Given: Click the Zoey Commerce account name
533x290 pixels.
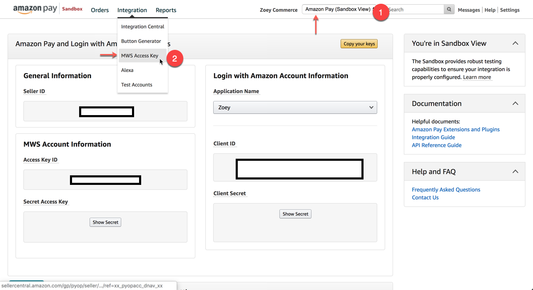Looking at the screenshot, I should tap(279, 10).
